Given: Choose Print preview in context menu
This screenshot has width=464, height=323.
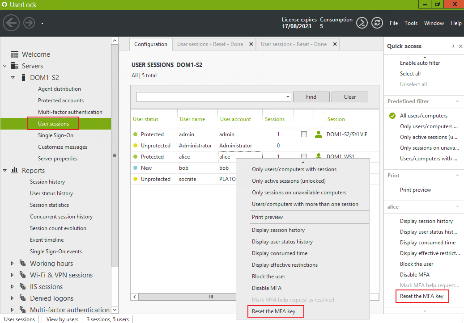Looking at the screenshot, I should click(x=267, y=217).
